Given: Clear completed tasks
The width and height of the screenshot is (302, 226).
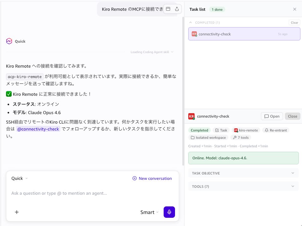Looking at the screenshot, I should (x=294, y=22).
